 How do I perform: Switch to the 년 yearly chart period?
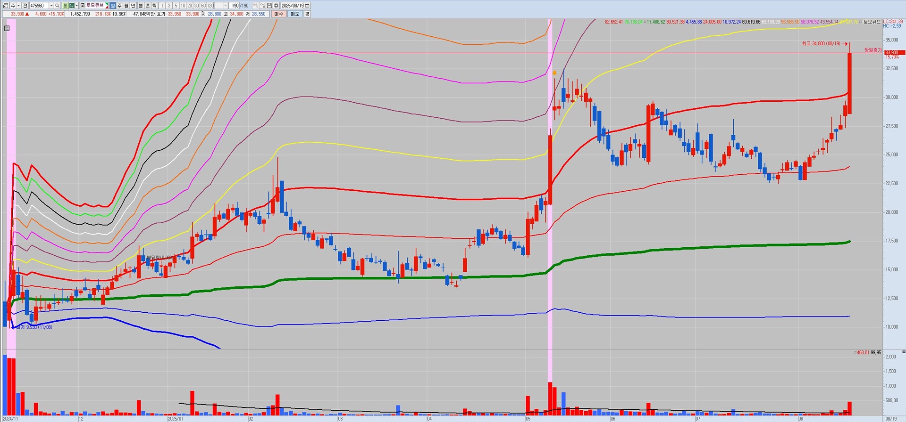pyautogui.click(x=134, y=6)
